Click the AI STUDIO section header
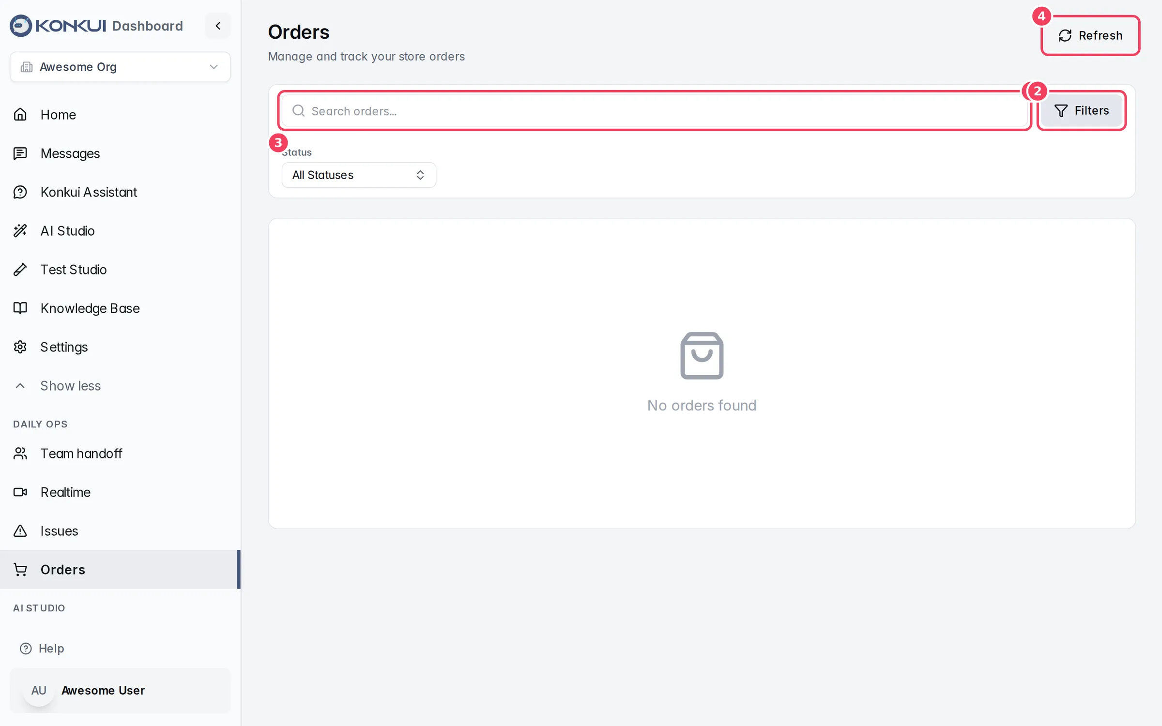Image resolution: width=1162 pixels, height=726 pixels. (39, 608)
